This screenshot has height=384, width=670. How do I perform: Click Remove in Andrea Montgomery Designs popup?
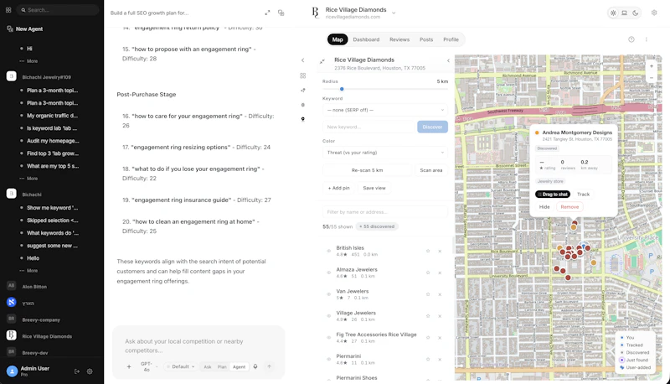[569, 207]
